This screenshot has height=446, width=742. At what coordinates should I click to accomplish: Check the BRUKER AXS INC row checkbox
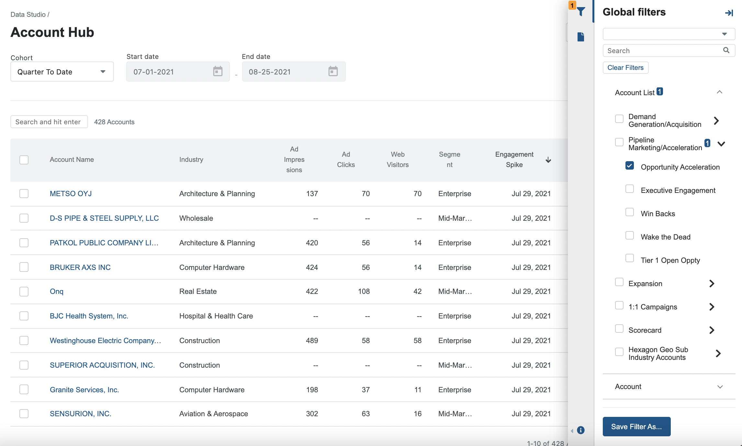tap(24, 267)
